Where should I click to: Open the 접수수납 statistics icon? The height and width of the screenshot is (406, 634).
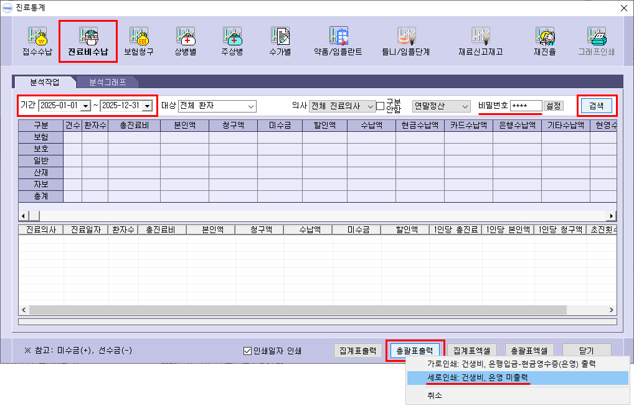(38, 41)
